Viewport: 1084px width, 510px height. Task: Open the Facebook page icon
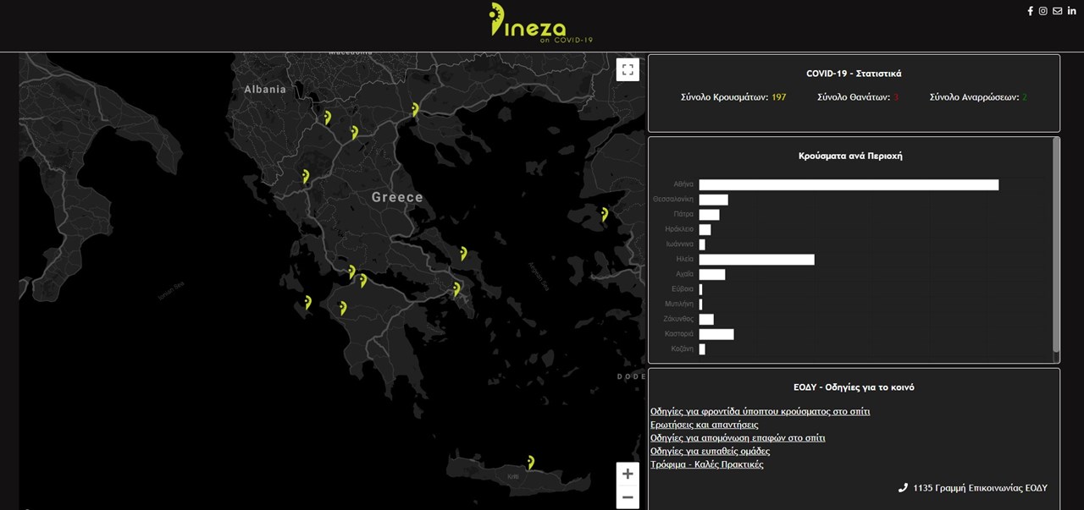1030,11
